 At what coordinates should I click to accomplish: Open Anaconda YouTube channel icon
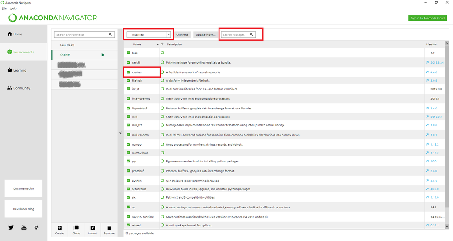(24, 227)
